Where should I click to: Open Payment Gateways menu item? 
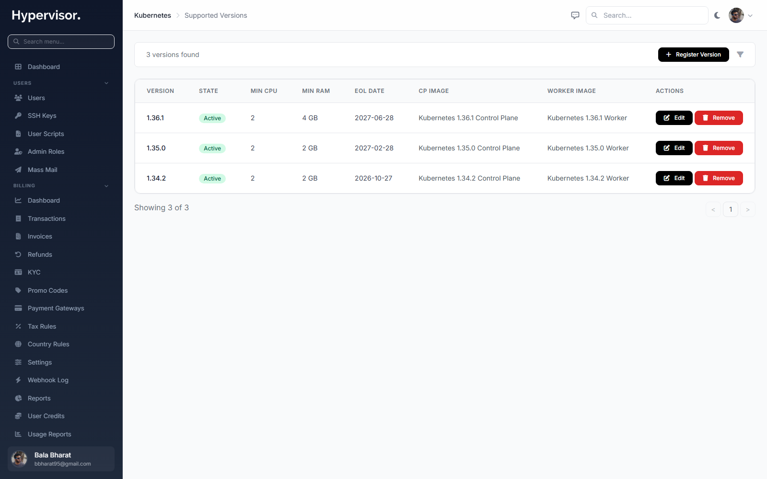[x=61, y=308]
